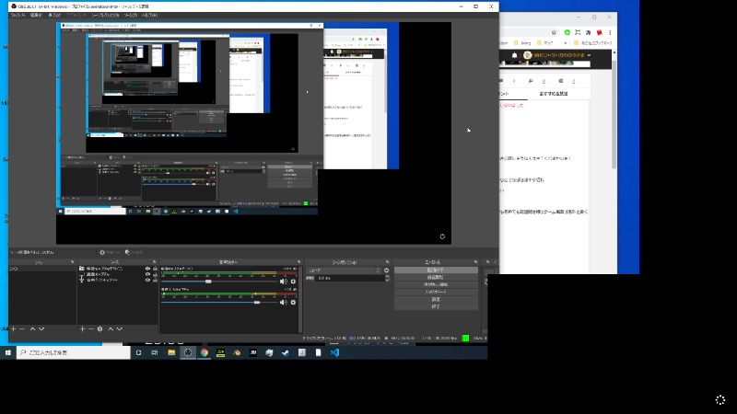Open source properties via the Sources gear icon
Image resolution: width=737 pixels, height=414 pixels.
(99, 328)
